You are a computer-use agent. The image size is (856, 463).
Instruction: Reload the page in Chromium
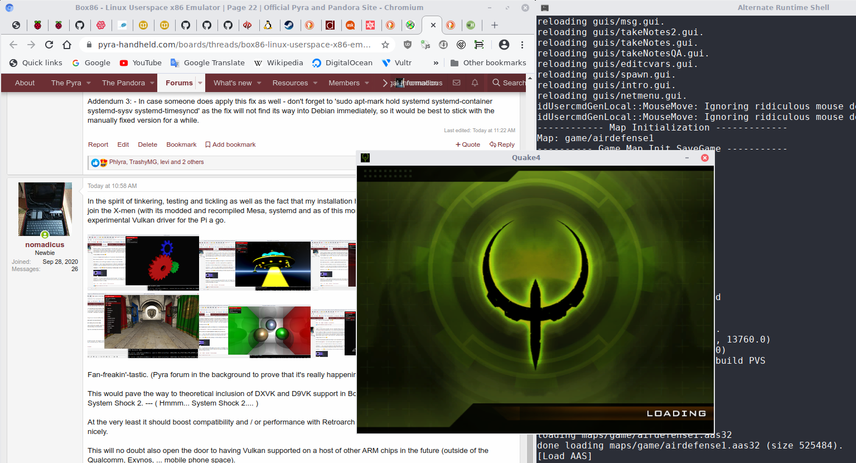(x=49, y=45)
